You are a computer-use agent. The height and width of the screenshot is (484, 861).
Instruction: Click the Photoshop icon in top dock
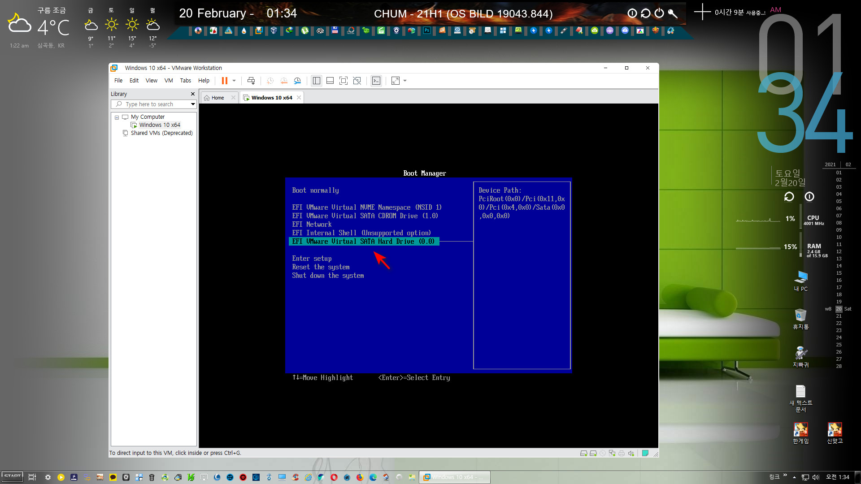[x=427, y=30]
